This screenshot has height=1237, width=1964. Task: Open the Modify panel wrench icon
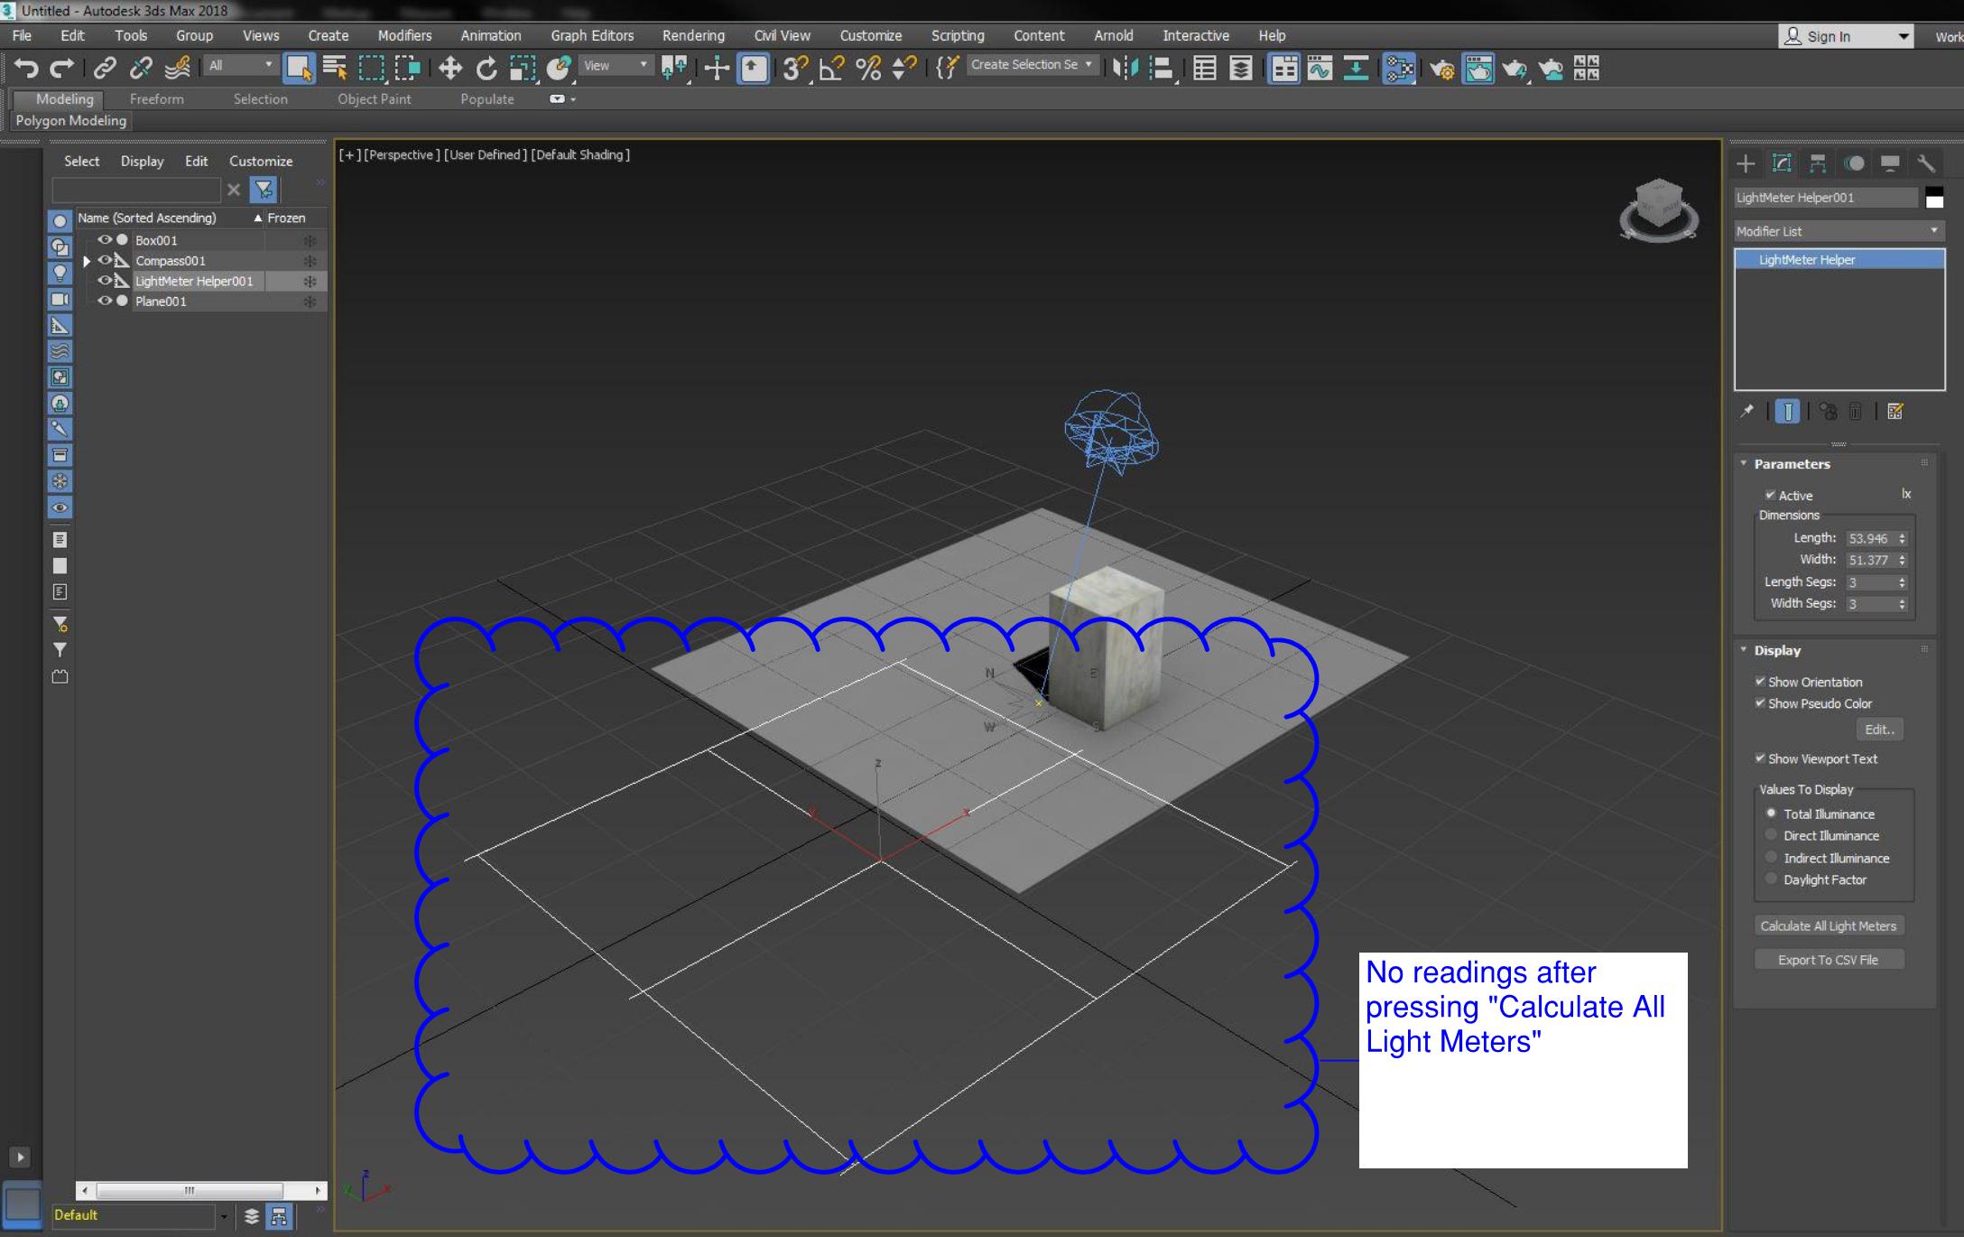tap(1927, 163)
